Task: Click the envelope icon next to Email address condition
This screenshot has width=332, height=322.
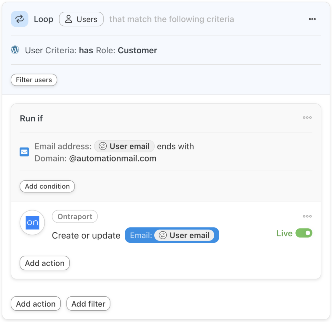Action: coord(24,152)
